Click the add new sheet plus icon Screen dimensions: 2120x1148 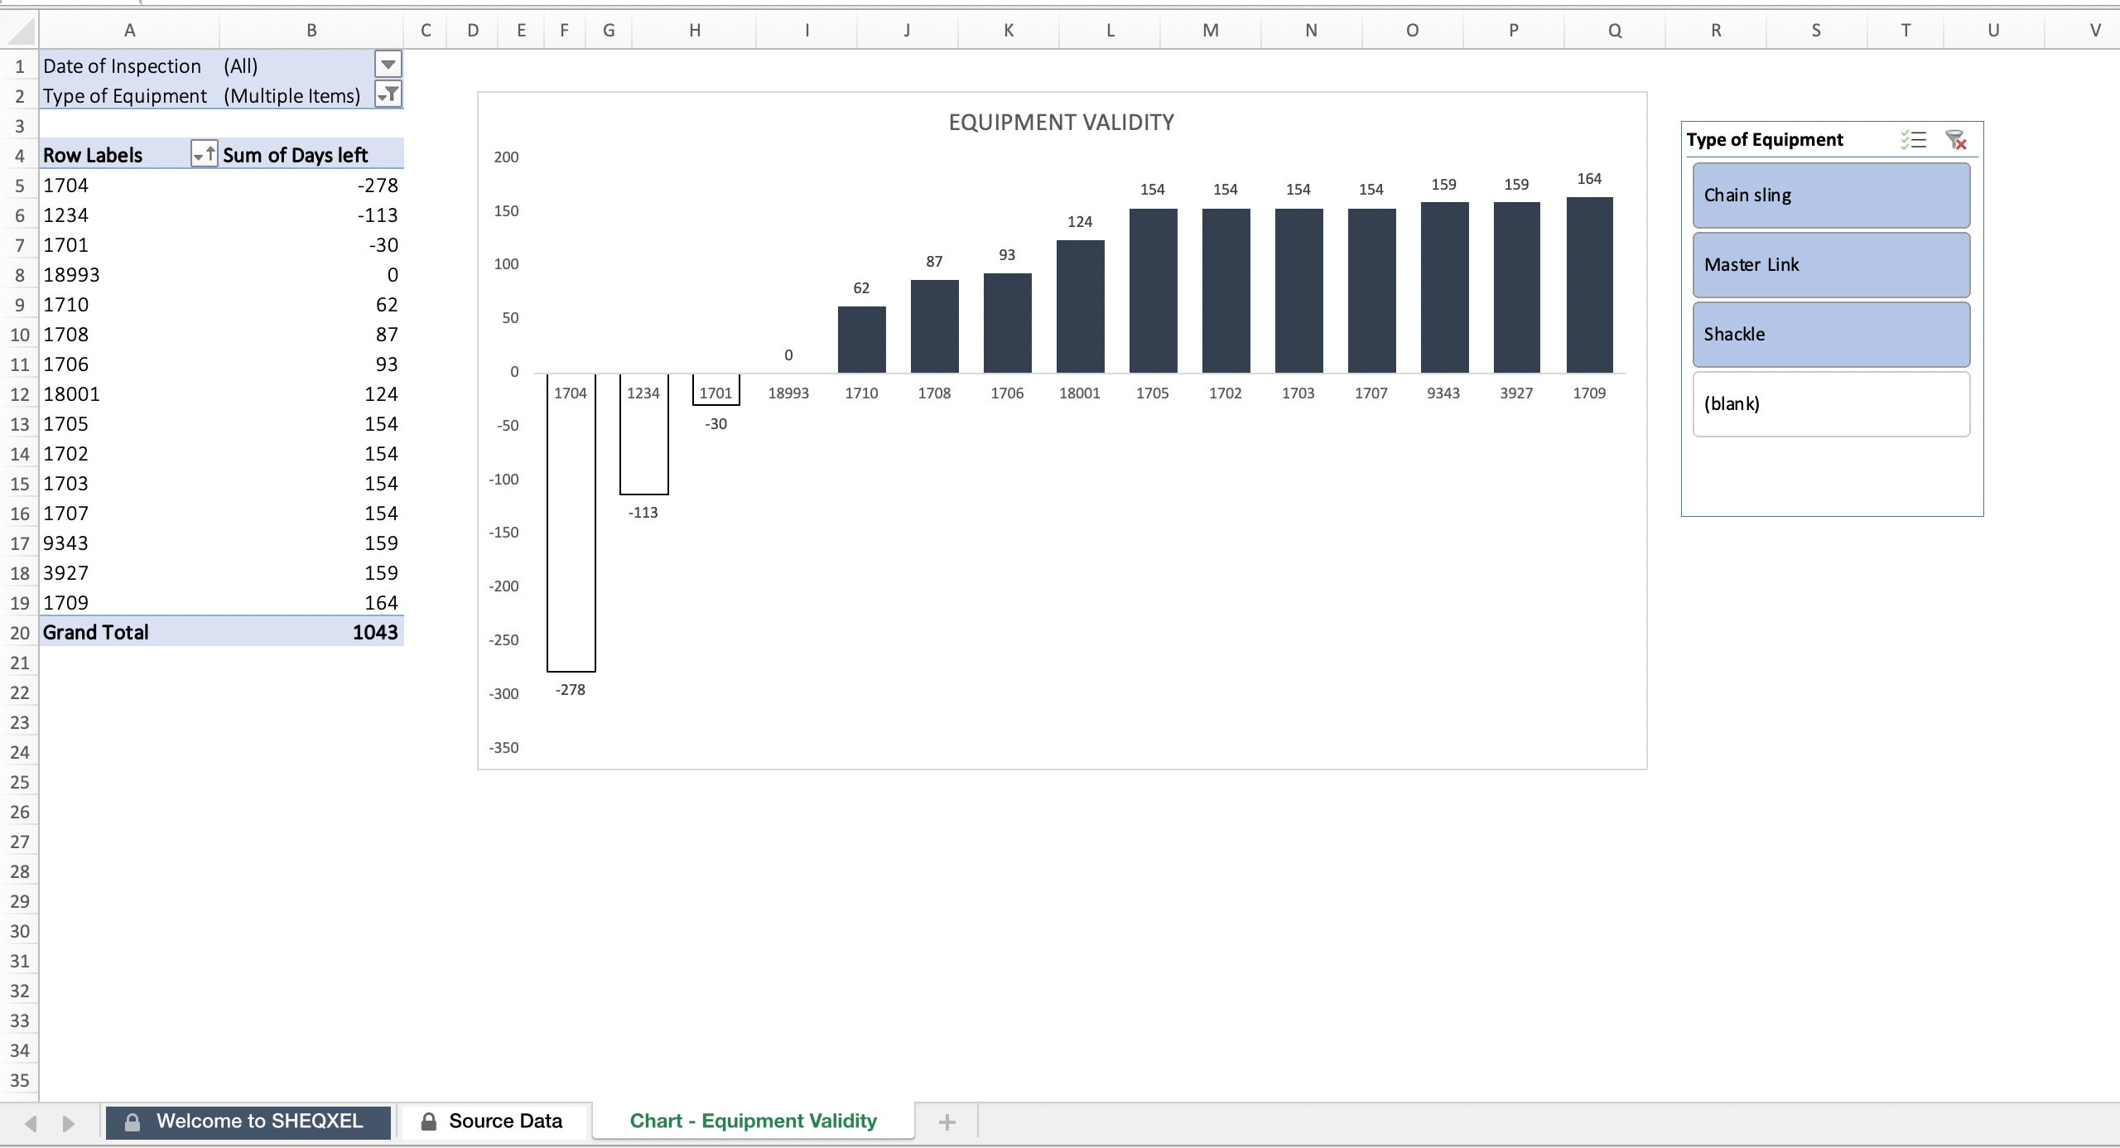947,1121
